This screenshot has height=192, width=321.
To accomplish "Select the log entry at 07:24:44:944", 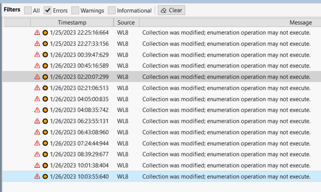I will (x=162, y=143).
